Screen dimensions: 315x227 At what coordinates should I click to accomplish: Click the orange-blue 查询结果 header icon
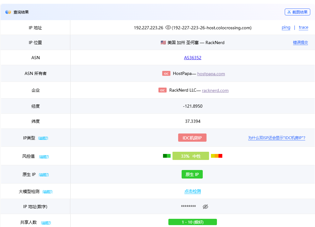pyautogui.click(x=8, y=12)
